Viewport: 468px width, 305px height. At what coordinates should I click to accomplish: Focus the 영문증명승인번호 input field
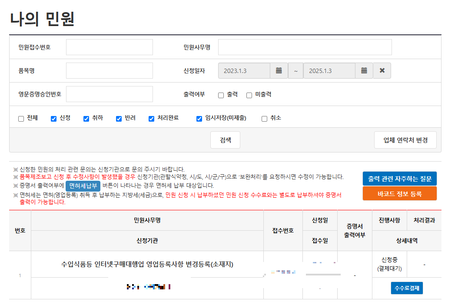(110, 94)
